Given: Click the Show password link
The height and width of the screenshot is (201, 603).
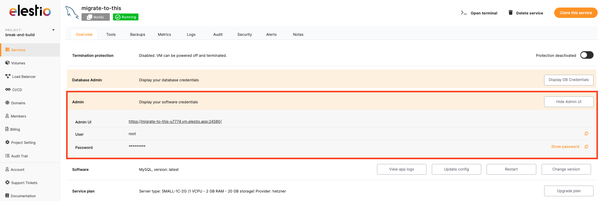Looking at the screenshot, I should coord(565,147).
